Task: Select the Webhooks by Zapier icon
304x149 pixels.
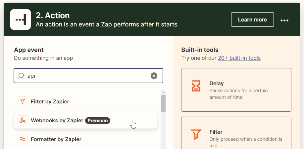Action: 23,120
